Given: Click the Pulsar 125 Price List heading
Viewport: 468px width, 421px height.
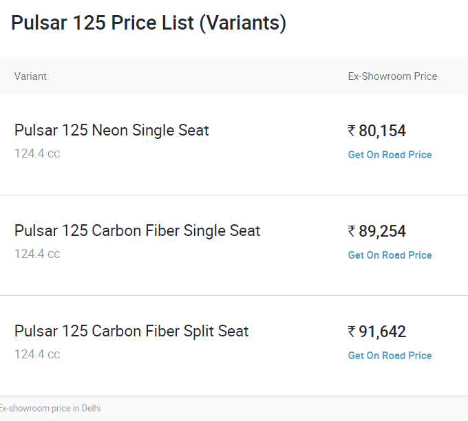Looking at the screenshot, I should click(x=149, y=23).
